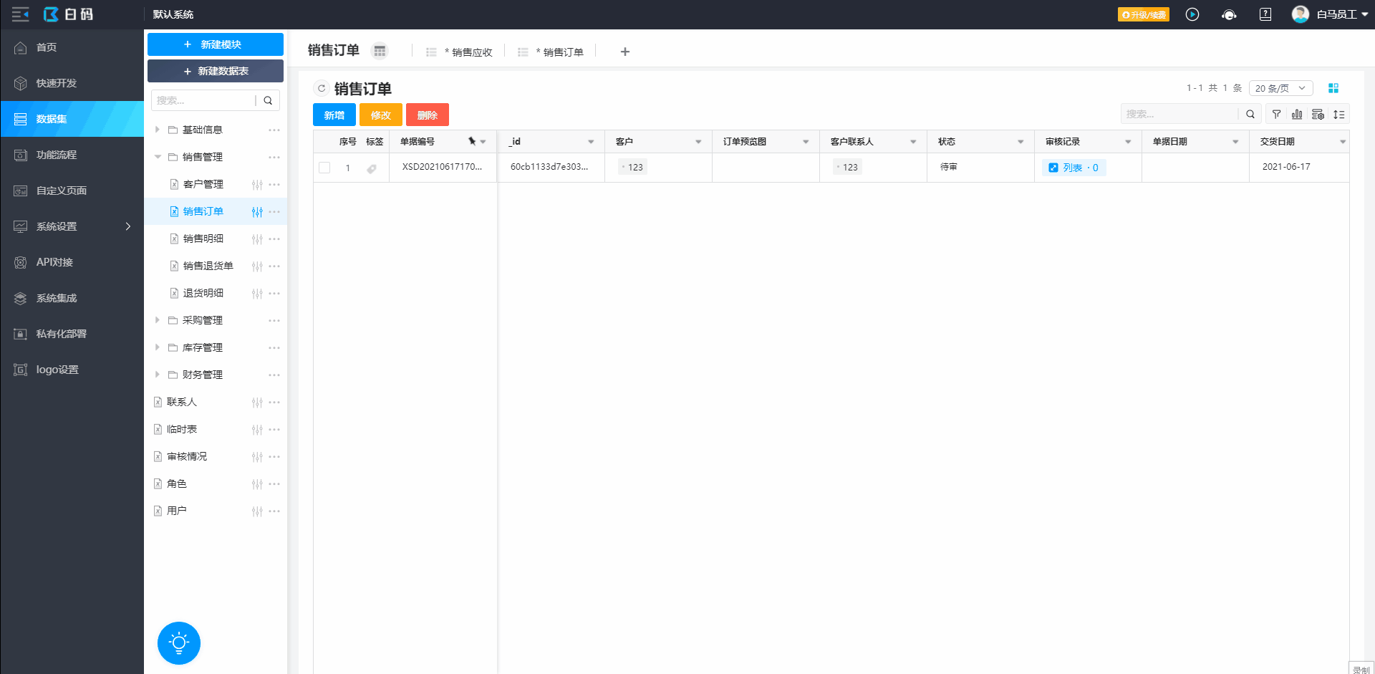Expand the 采购管理 folder
This screenshot has width=1375, height=674.
click(x=158, y=320)
